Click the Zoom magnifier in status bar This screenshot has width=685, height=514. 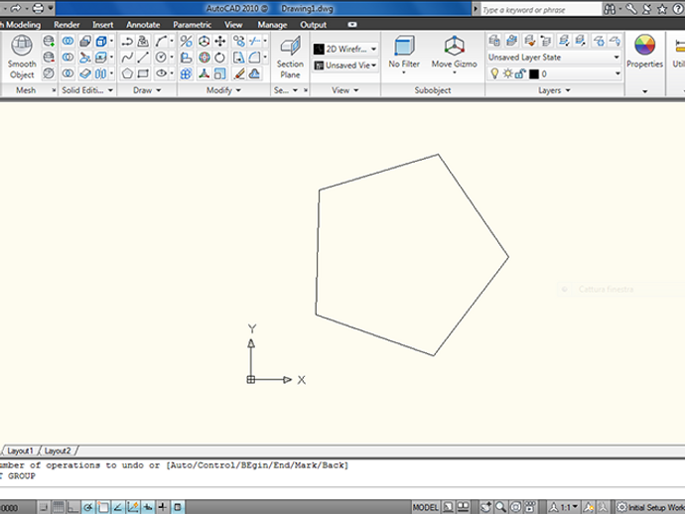(x=500, y=507)
